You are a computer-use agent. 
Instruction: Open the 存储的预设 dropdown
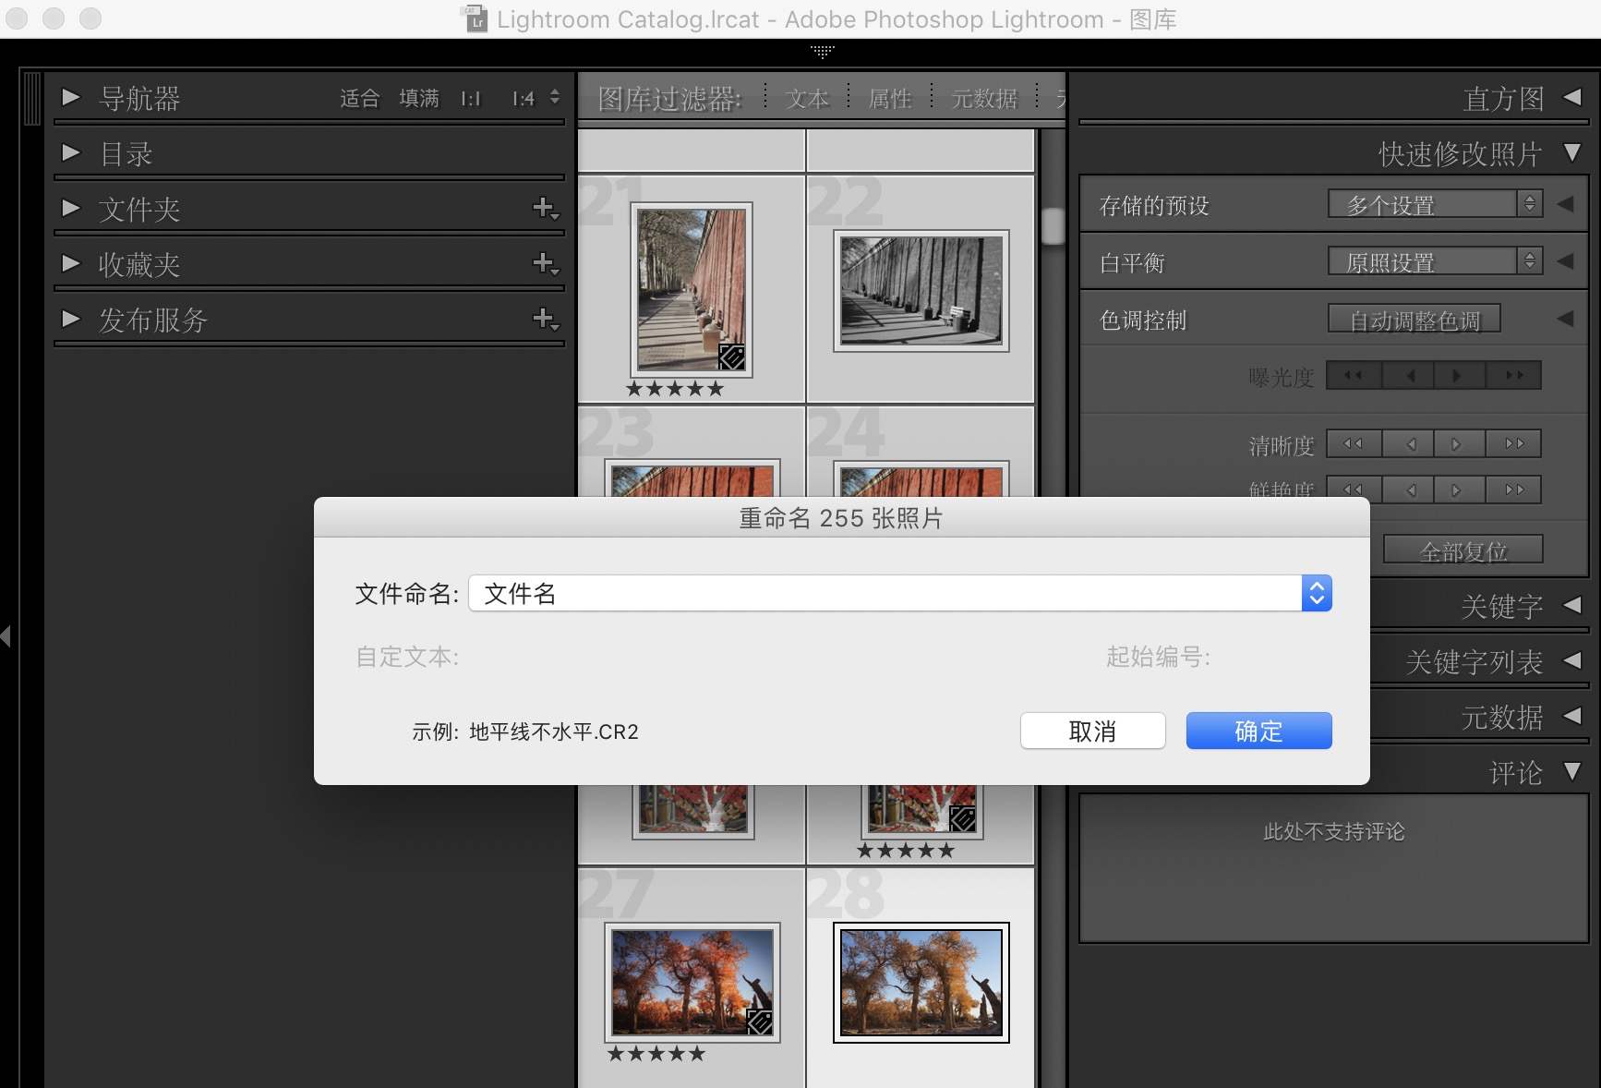tap(1435, 204)
